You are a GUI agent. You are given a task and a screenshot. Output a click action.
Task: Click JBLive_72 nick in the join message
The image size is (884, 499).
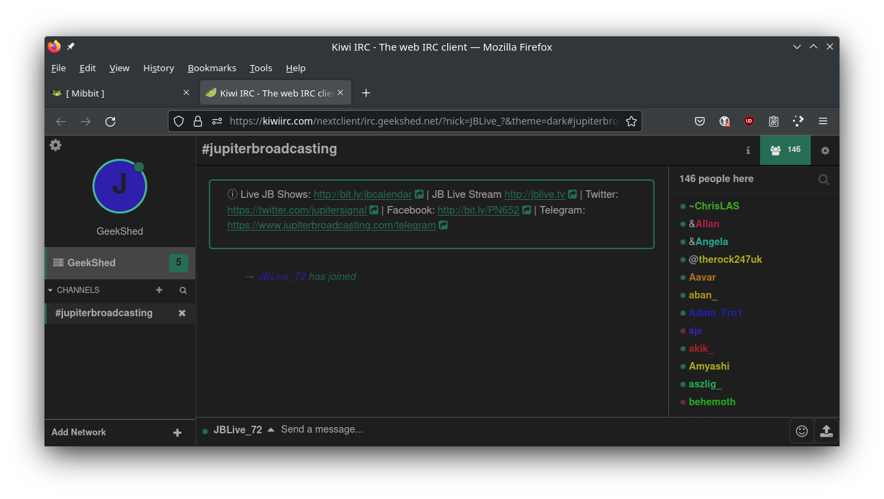coord(282,277)
